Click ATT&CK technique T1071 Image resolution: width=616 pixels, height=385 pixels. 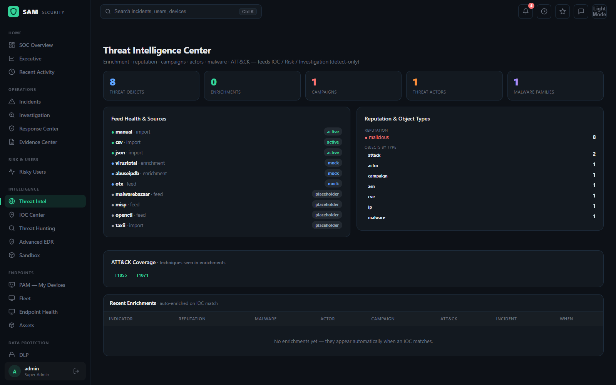tap(142, 275)
